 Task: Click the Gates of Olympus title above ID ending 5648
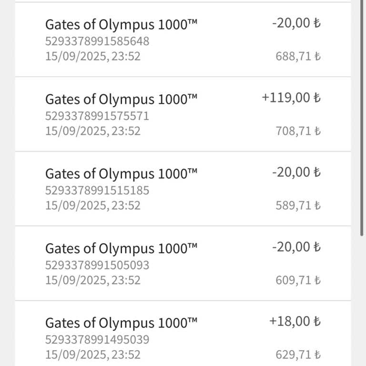pos(121,25)
